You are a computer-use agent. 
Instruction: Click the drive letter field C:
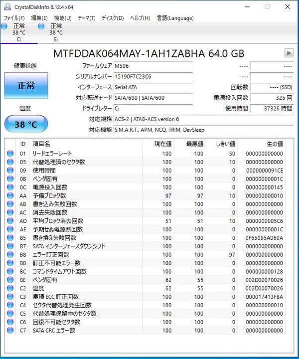[153, 109]
